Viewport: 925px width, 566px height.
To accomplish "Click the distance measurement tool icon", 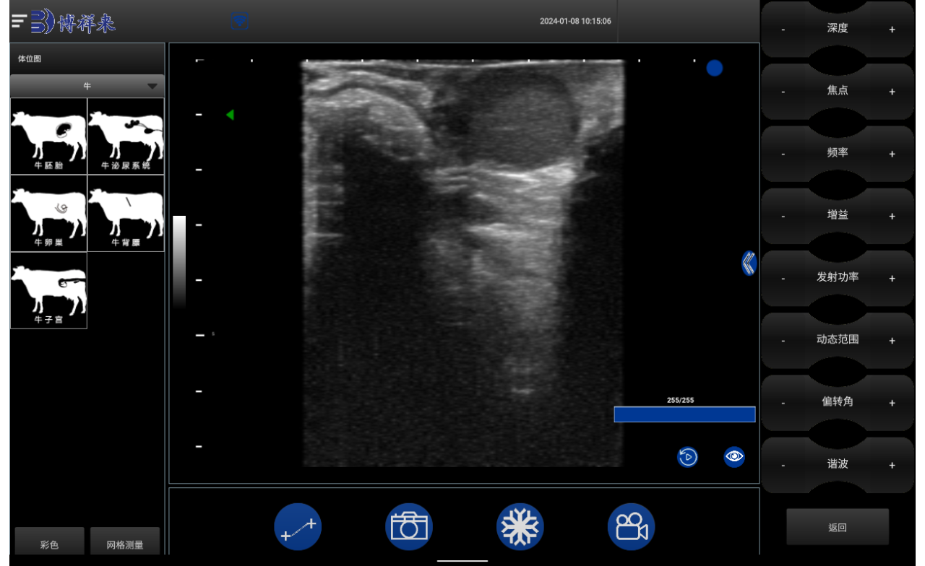I will point(298,527).
